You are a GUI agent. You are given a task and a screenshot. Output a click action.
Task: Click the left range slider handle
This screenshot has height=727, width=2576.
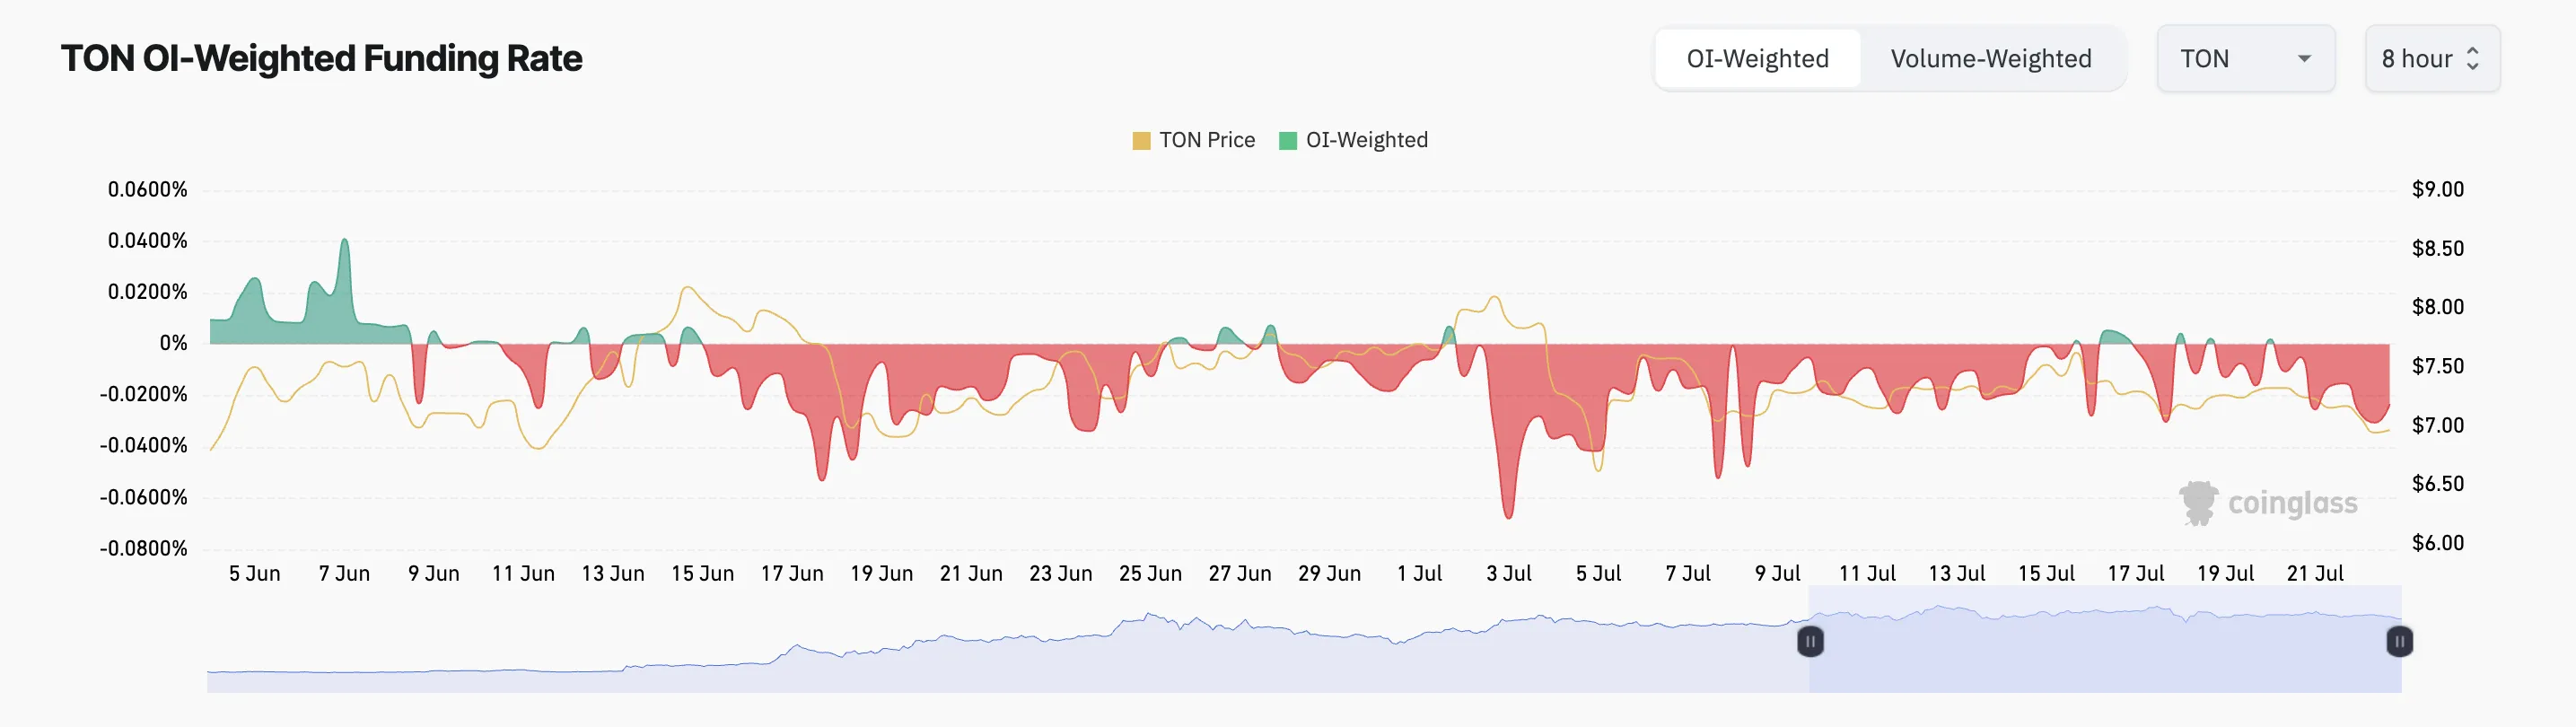click(1810, 641)
